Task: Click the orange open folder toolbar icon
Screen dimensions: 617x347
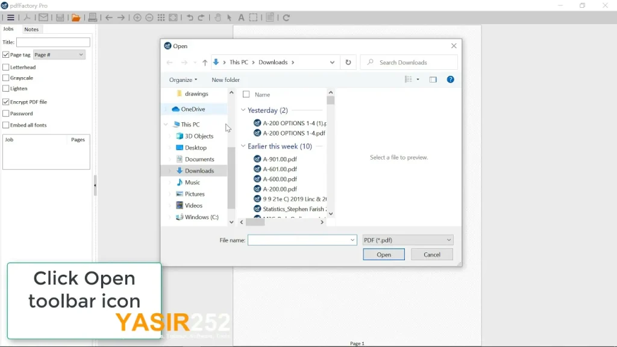Action: [76, 17]
